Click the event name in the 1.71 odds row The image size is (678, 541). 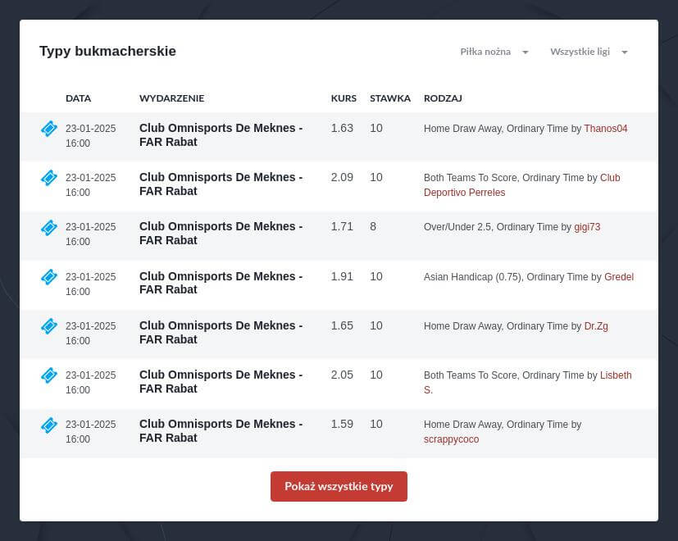221,234
